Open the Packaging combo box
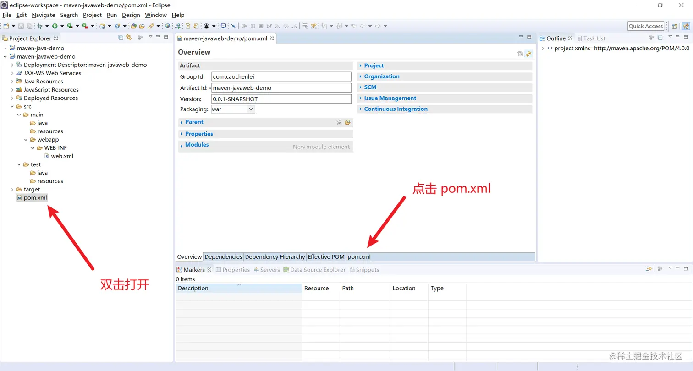 [x=232, y=109]
